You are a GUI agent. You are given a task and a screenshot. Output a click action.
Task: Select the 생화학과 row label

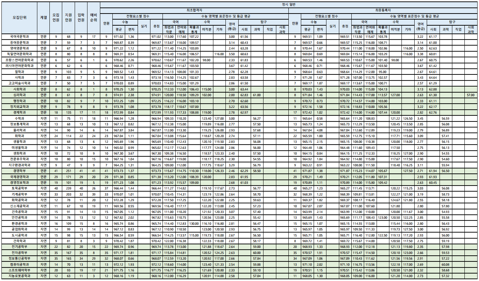(19, 153)
